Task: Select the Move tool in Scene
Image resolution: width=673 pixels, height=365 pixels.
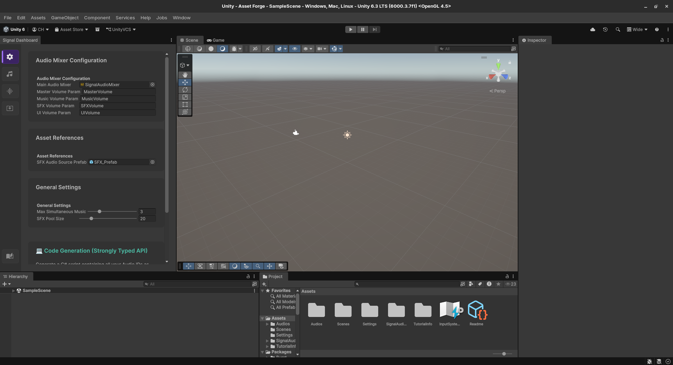Action: pos(185,82)
